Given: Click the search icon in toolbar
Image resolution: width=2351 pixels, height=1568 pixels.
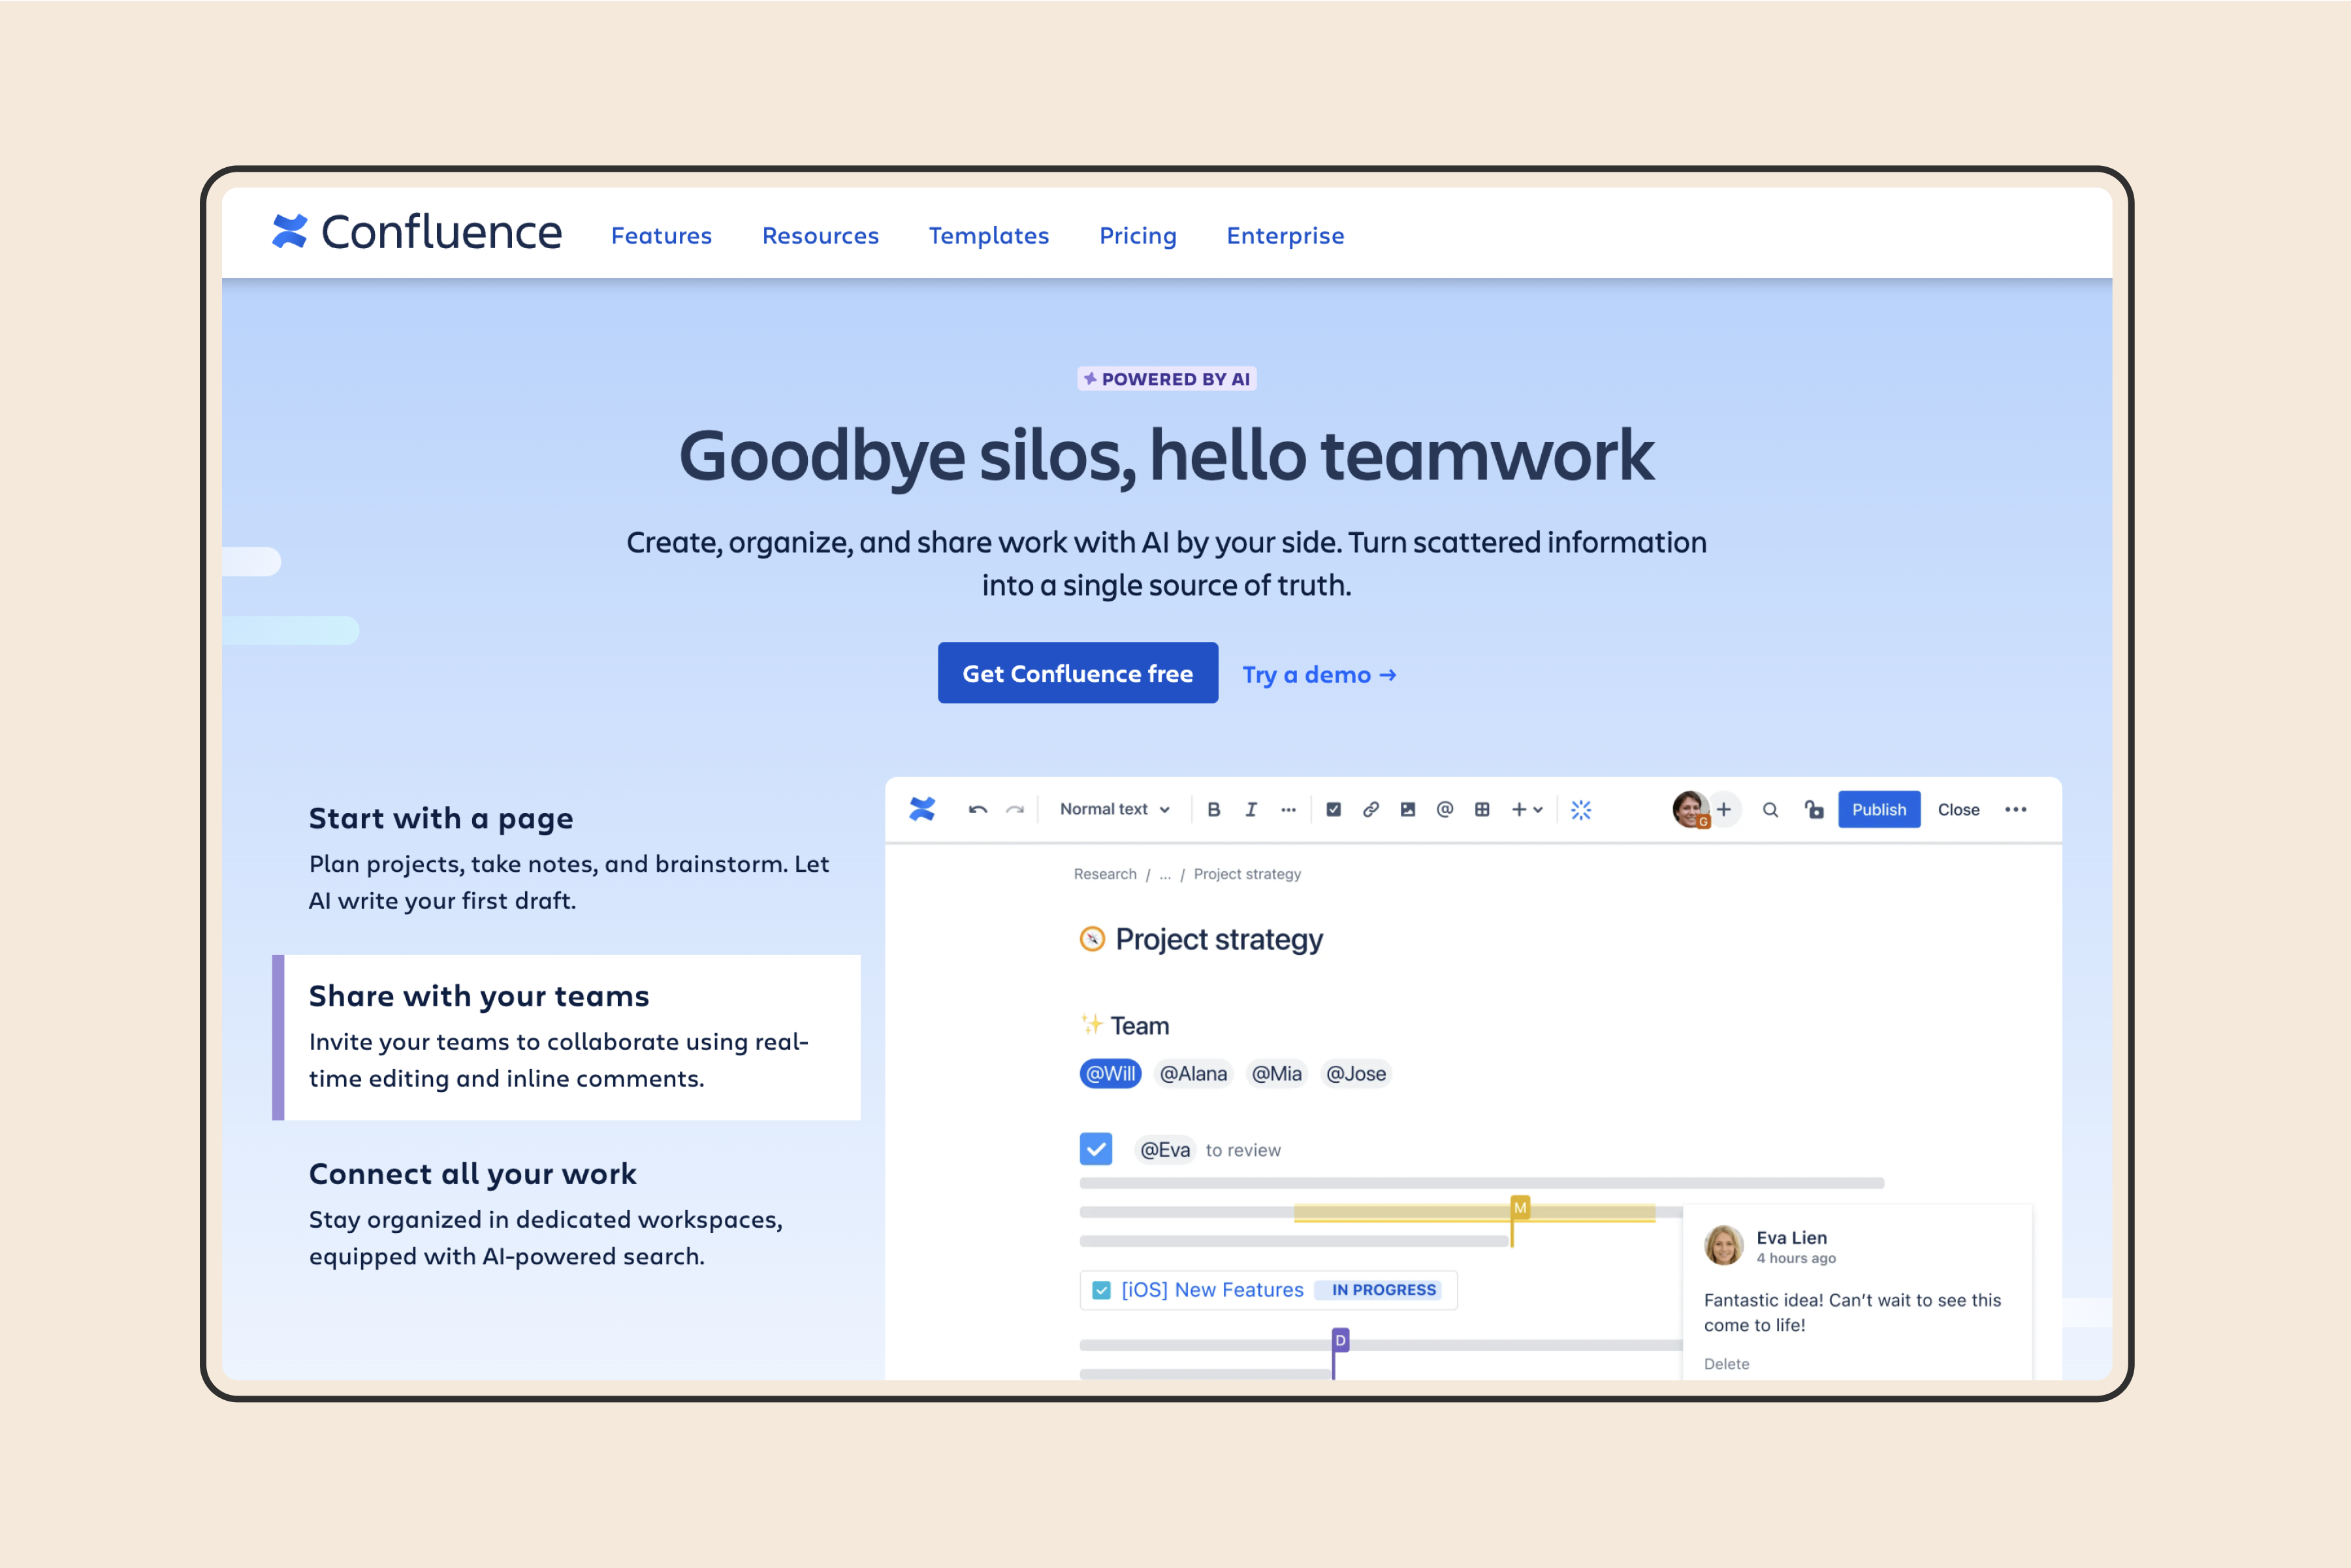Looking at the screenshot, I should (1768, 808).
